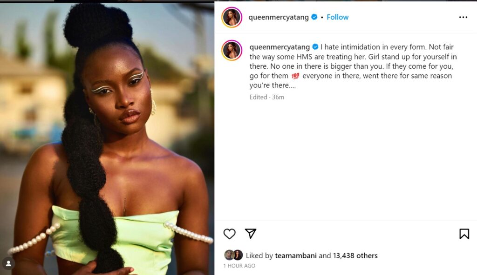Click the post photo of the woman

[107, 139]
